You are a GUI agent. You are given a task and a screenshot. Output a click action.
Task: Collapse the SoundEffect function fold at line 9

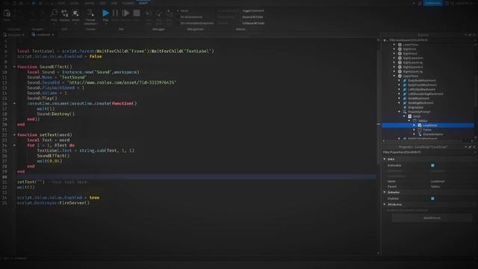coord(14,67)
